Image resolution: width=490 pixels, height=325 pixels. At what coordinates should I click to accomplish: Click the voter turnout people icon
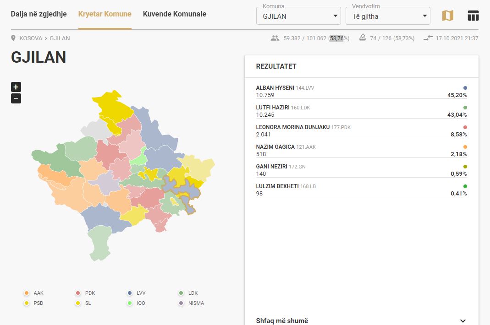[275, 38]
